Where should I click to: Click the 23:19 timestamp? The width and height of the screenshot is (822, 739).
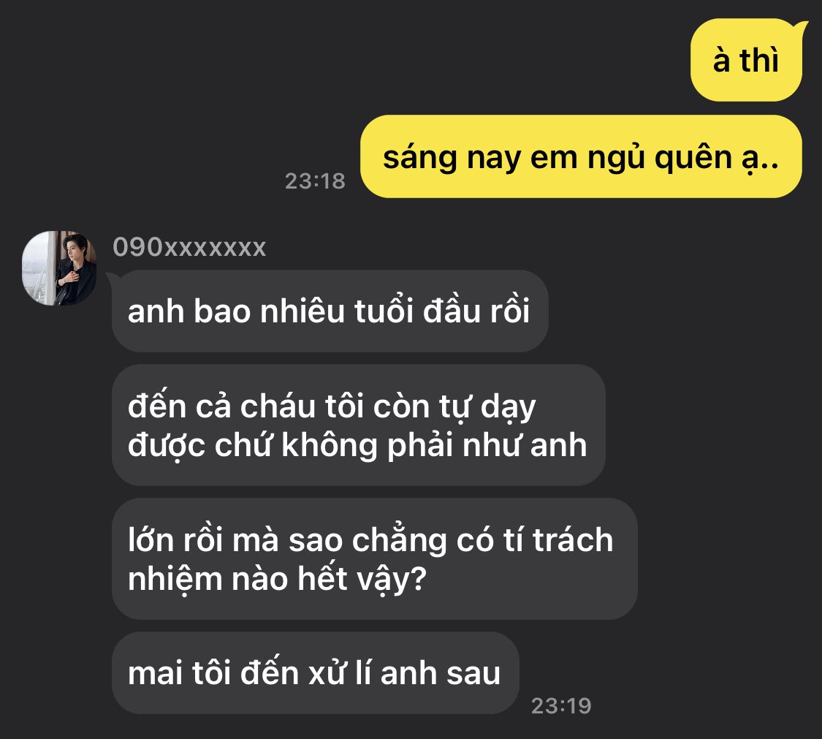click(x=561, y=705)
